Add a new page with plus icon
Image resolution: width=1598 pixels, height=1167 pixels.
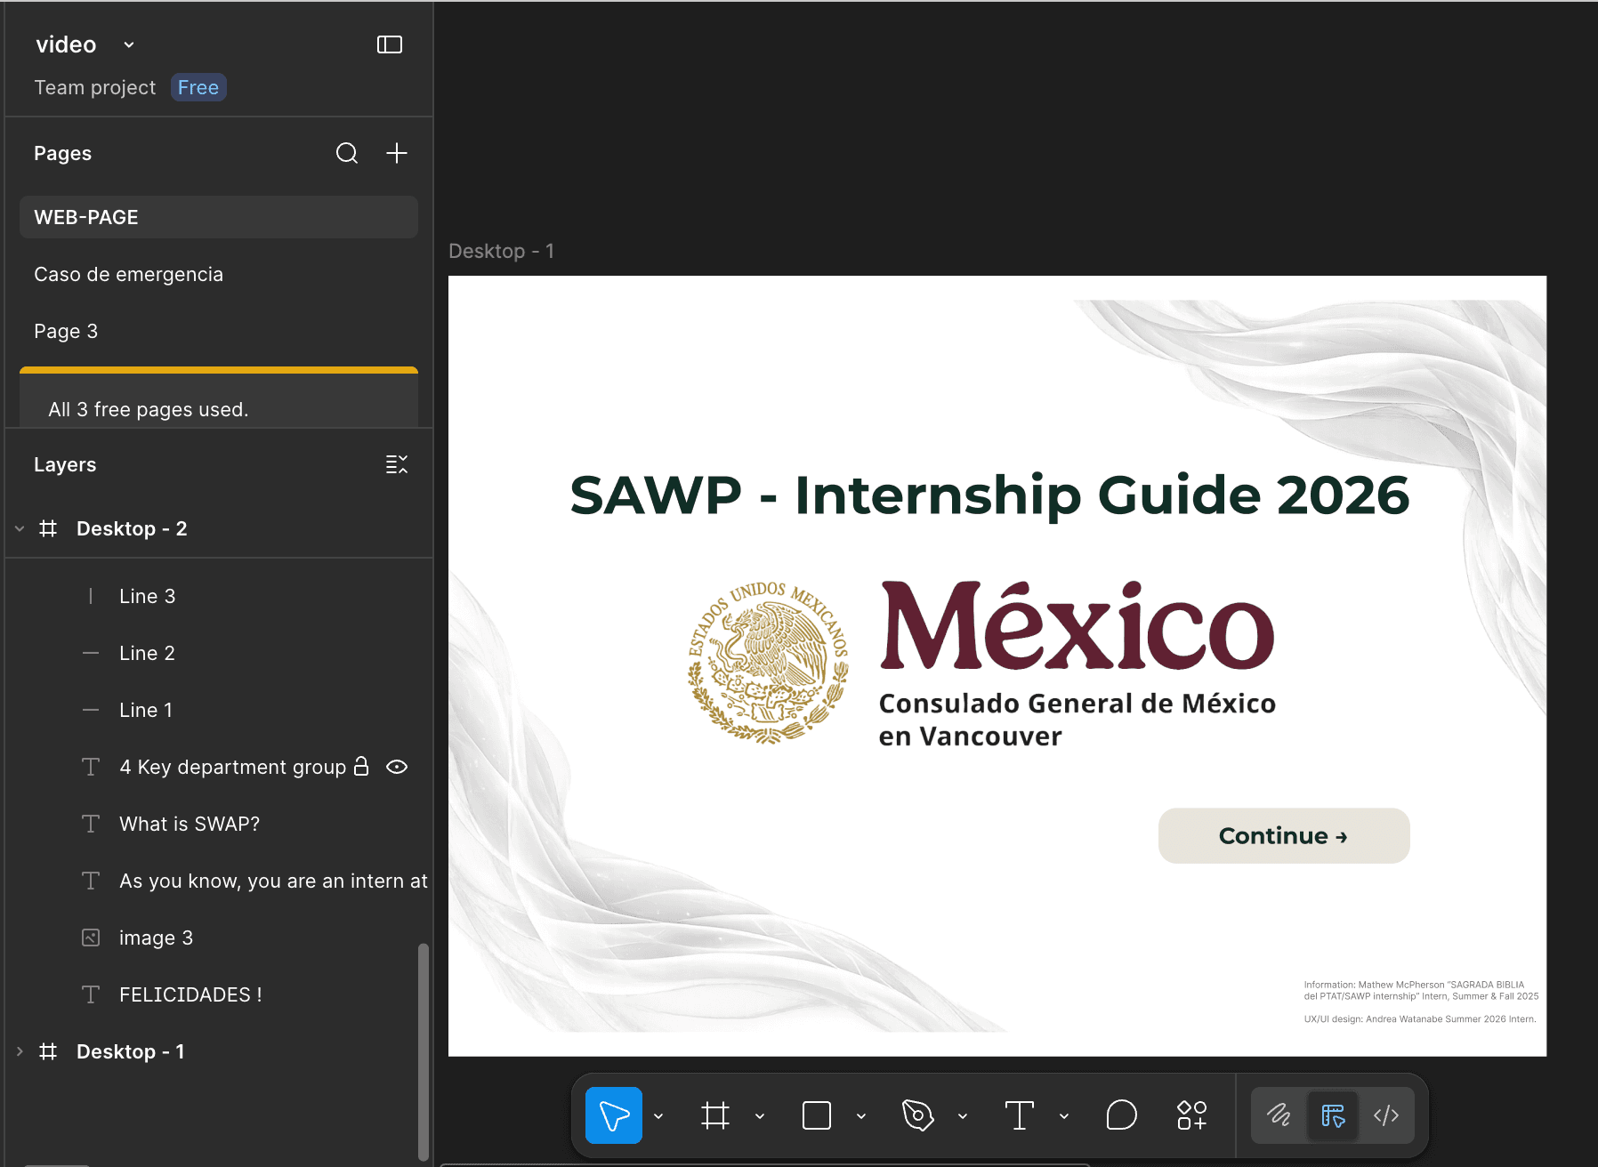click(x=397, y=153)
